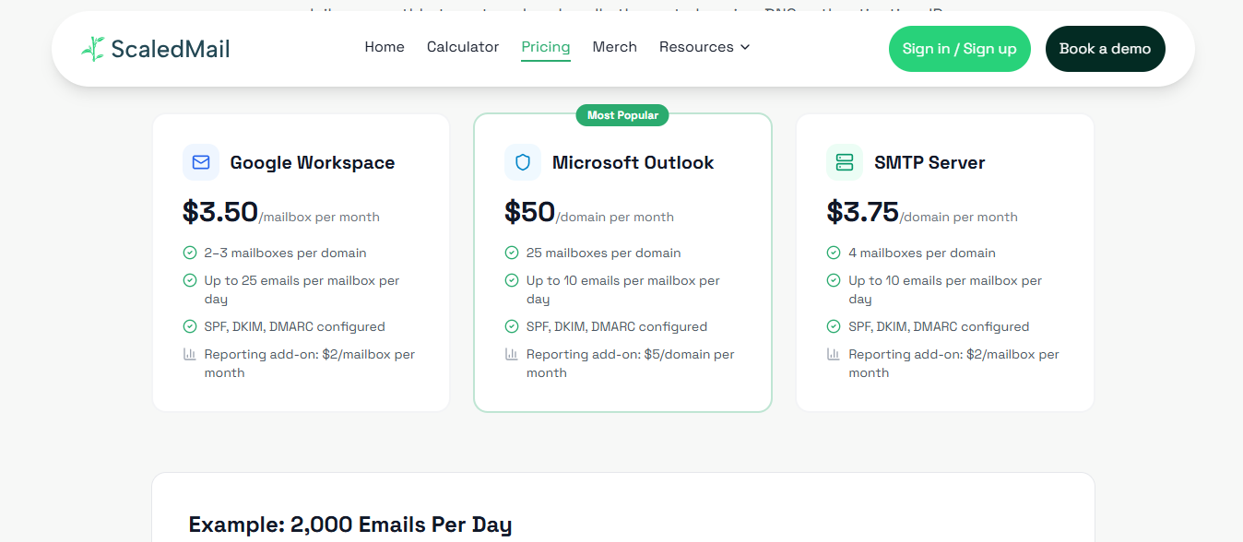
Task: Click the Google Workspace heading
Action: coord(313,162)
